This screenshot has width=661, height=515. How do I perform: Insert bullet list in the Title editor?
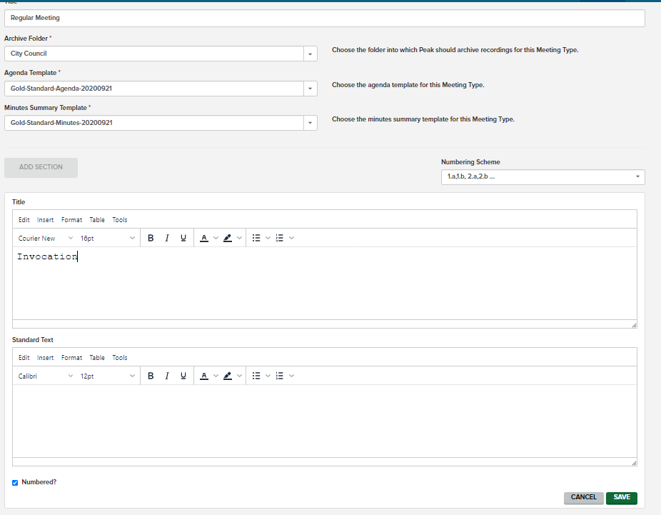[256, 238]
